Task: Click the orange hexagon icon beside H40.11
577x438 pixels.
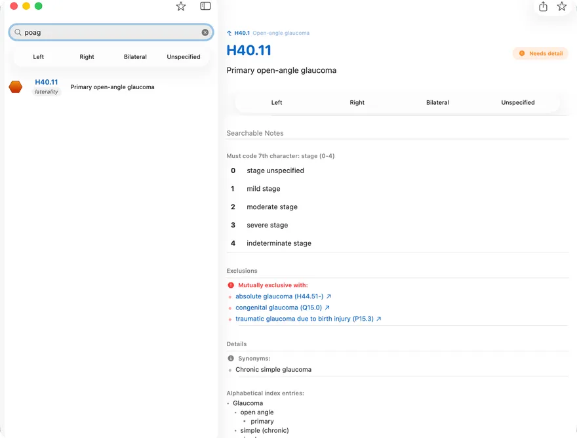Action: [x=16, y=87]
